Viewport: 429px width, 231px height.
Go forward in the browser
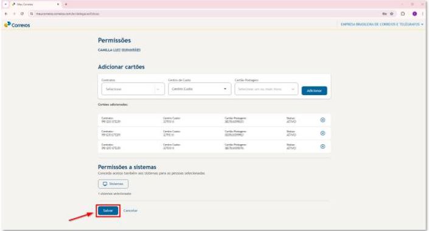pyautogui.click(x=14, y=13)
